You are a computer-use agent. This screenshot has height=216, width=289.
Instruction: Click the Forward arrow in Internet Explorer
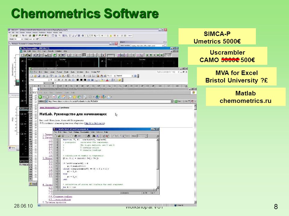47,97
